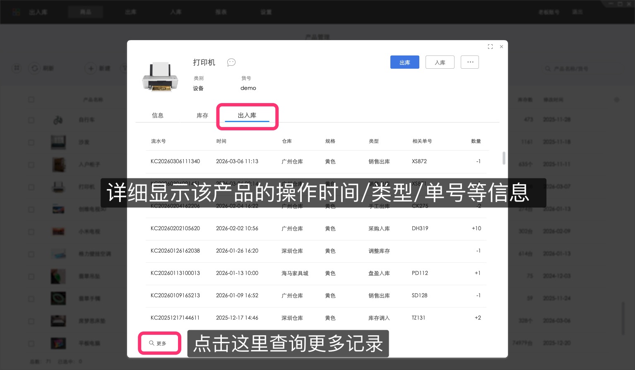The height and width of the screenshot is (370, 635).
Task: Click 更多 to load more records
Action: [x=159, y=343]
